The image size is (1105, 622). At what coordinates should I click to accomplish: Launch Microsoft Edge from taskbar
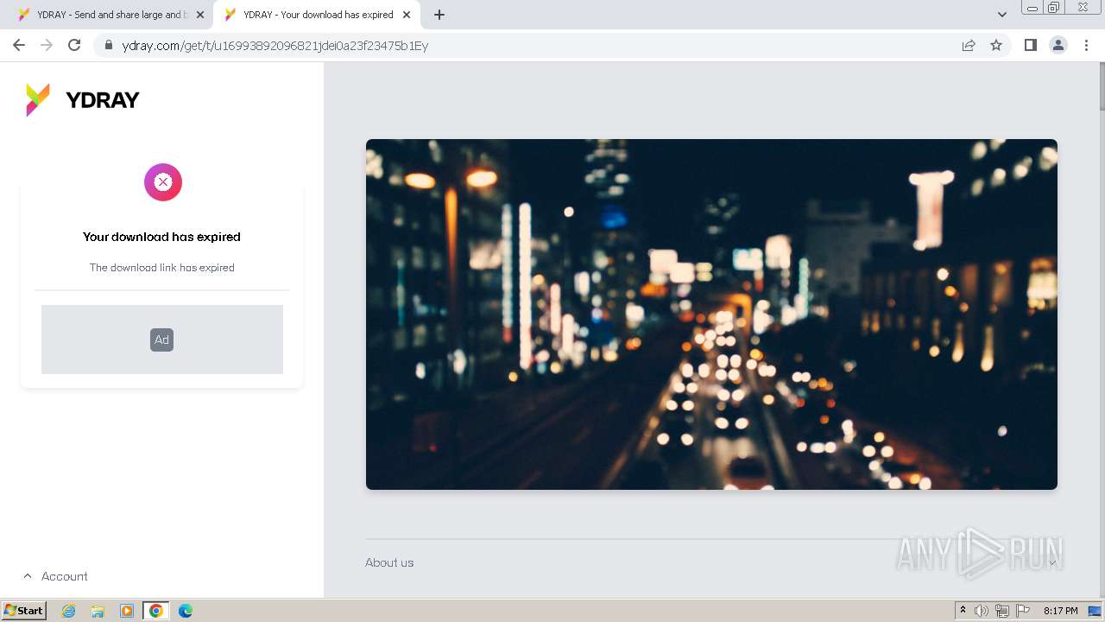186,611
